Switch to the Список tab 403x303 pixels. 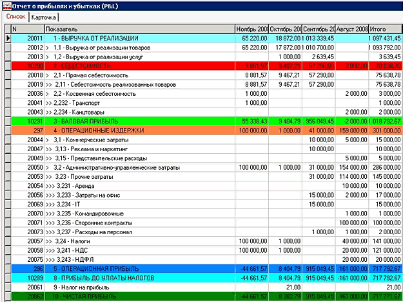tap(16, 17)
